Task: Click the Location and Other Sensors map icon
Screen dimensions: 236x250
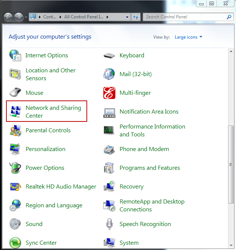Action: [15, 74]
